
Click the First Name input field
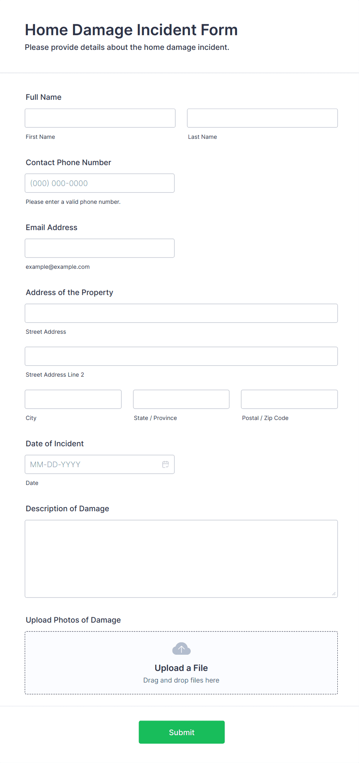tap(100, 118)
